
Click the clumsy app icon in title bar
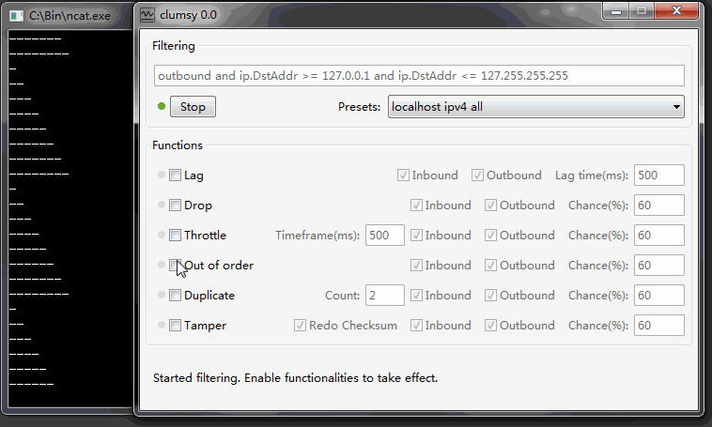point(147,15)
